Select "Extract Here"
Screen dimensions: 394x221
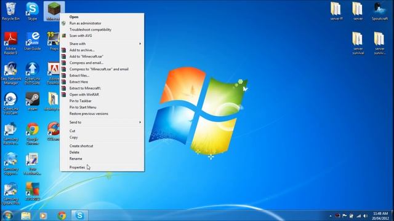[102, 82]
